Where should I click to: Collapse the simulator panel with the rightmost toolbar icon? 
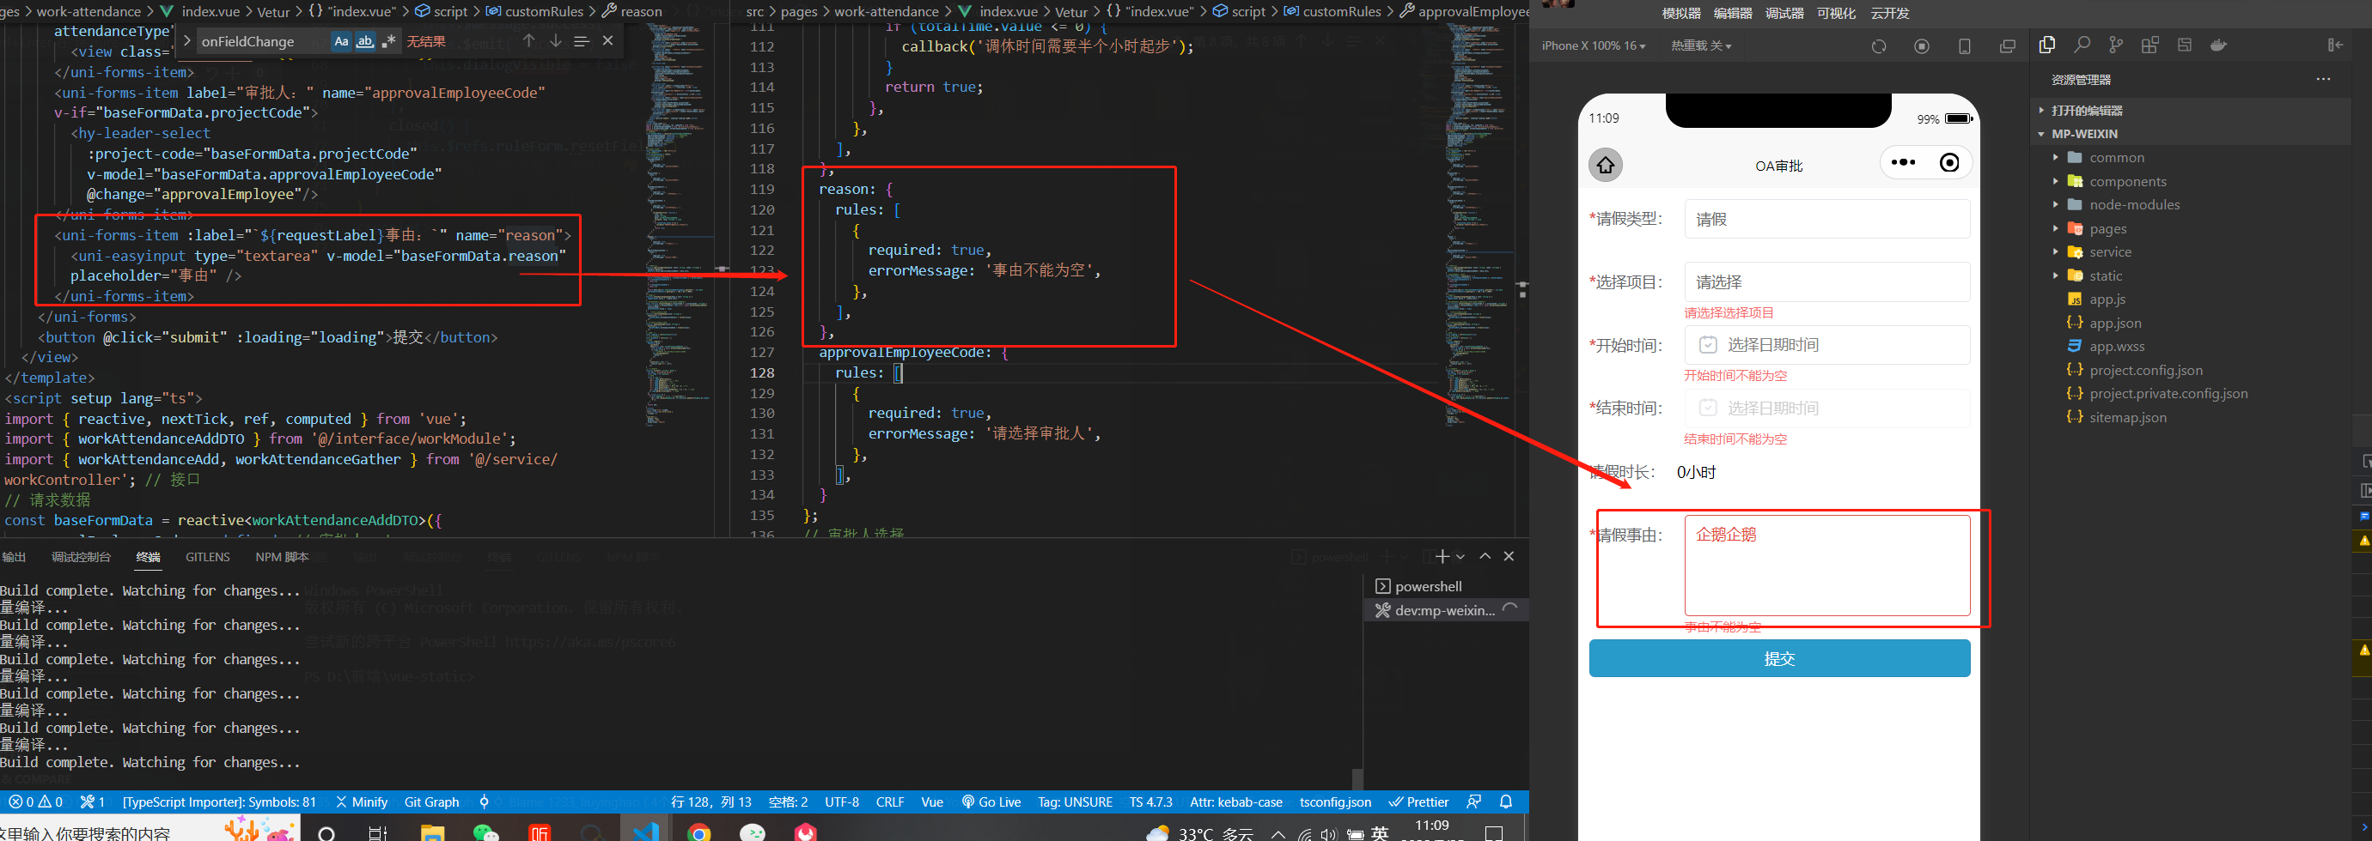pyautogui.click(x=2338, y=45)
